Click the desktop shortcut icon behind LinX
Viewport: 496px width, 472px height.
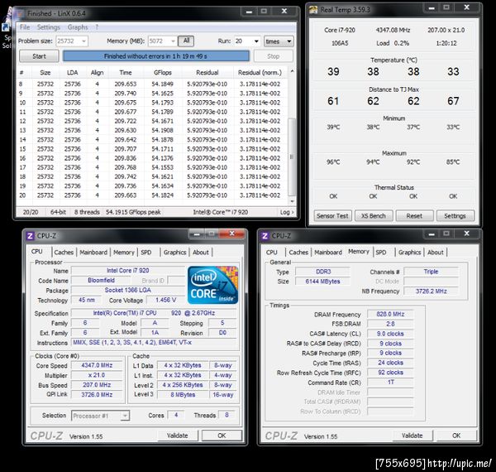point(6,27)
